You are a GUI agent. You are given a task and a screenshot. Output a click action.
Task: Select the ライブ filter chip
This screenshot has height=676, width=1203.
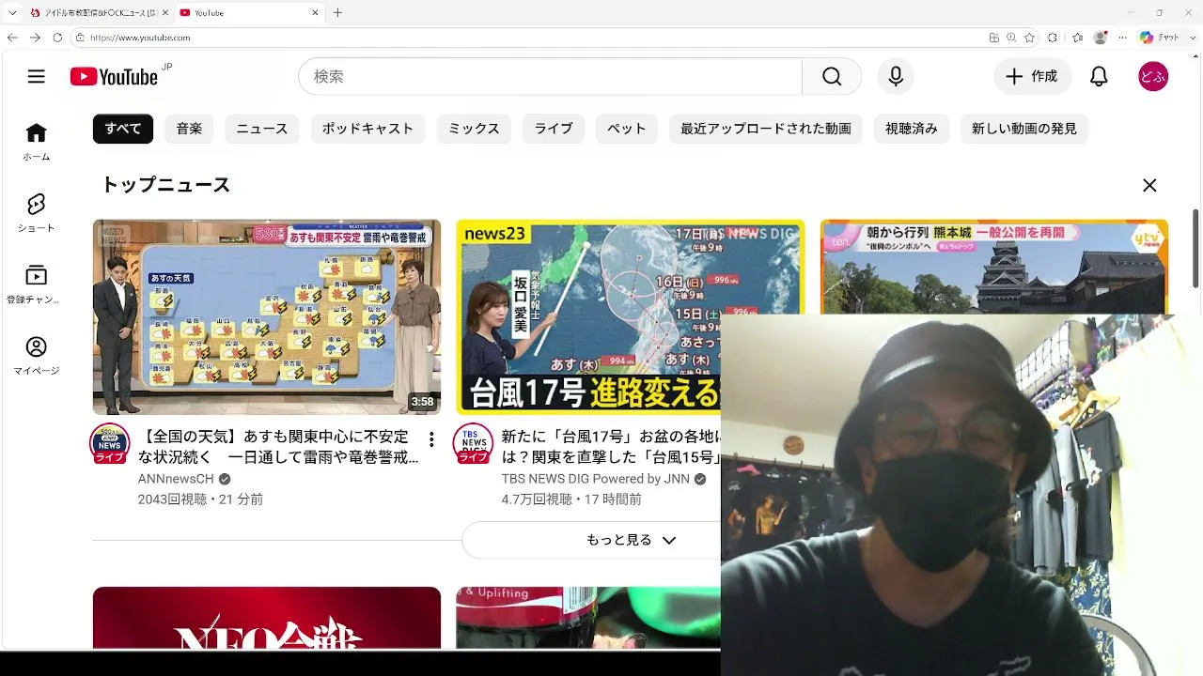(554, 129)
